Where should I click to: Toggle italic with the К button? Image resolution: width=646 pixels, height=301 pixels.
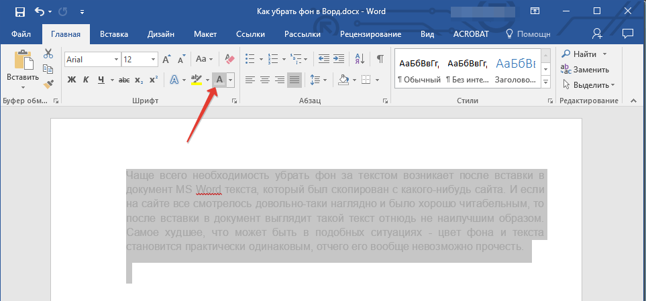(x=86, y=80)
